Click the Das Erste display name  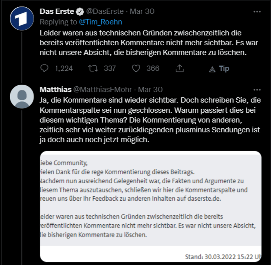(x=57, y=11)
